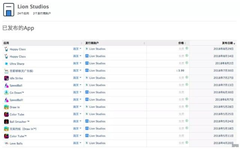Click the Lion Studios company logo icon
241x149 pixels.
tap(9, 10)
